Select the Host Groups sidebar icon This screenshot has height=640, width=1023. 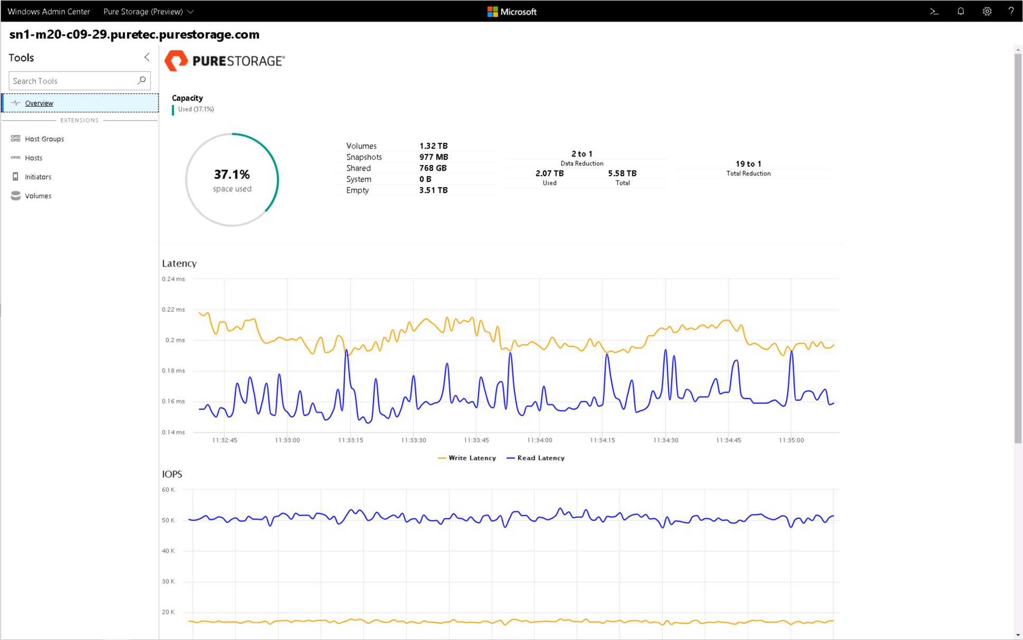[x=15, y=138]
